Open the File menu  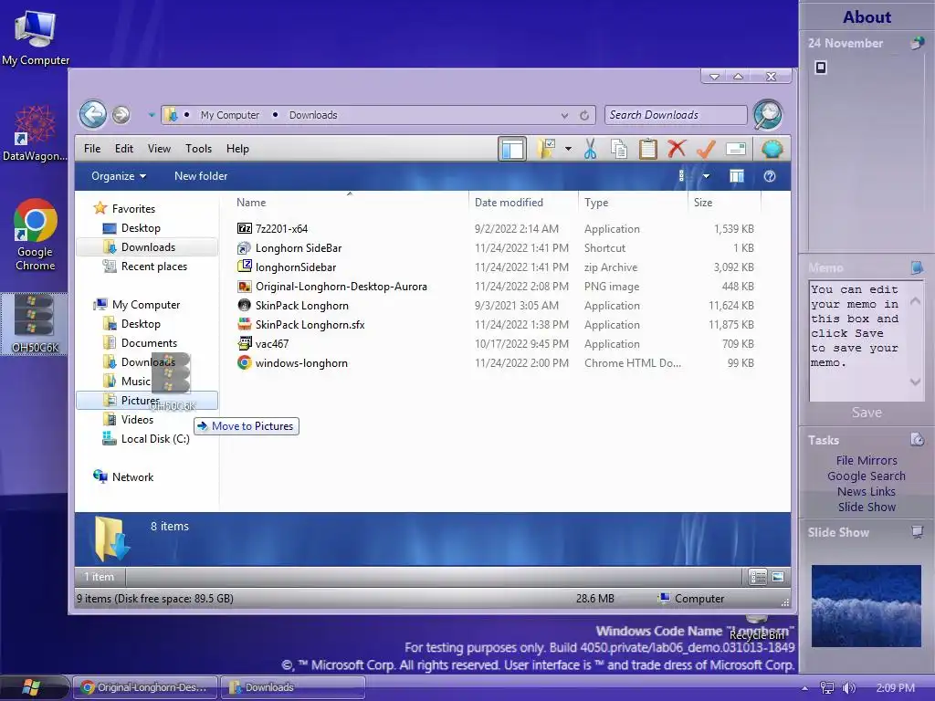[92, 149]
